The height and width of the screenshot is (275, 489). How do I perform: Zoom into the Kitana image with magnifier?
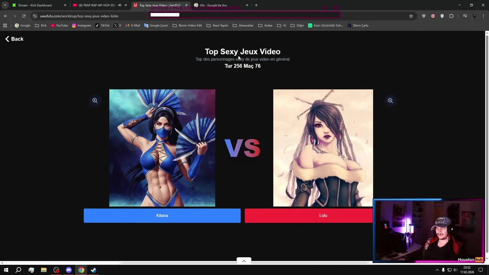click(95, 100)
